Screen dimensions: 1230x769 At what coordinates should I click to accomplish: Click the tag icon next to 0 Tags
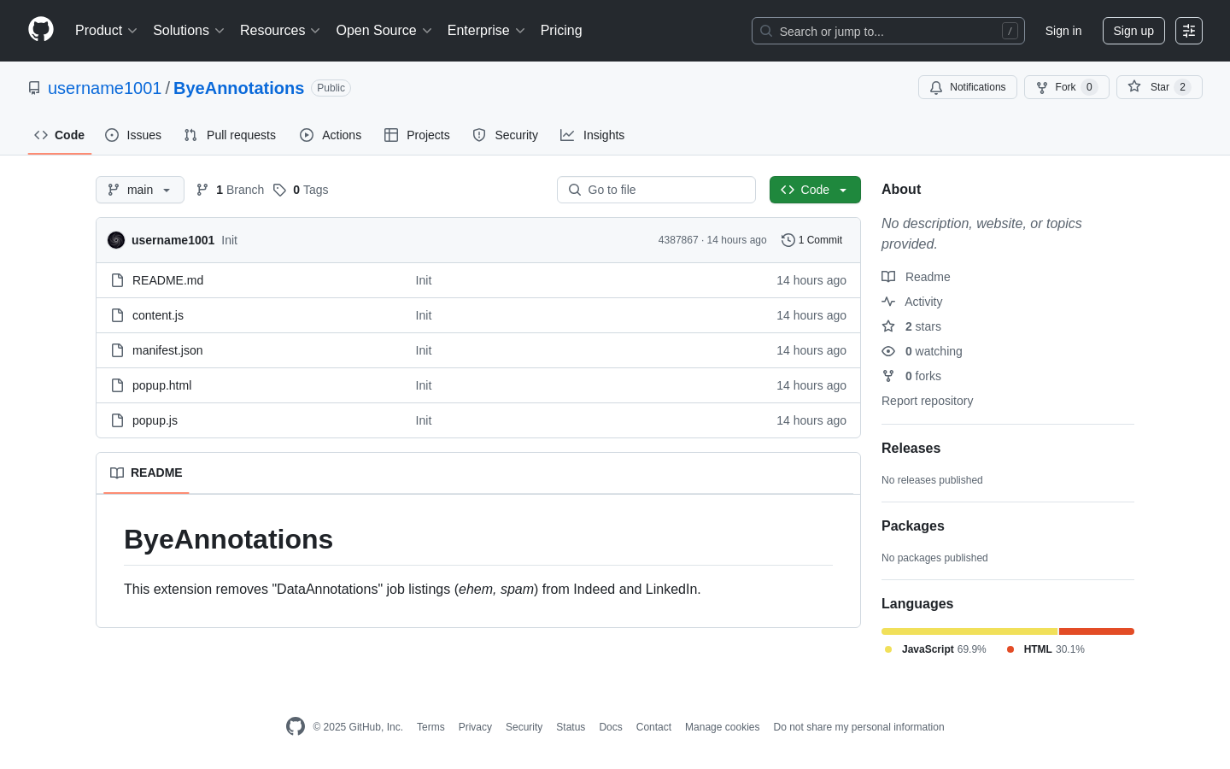279,190
